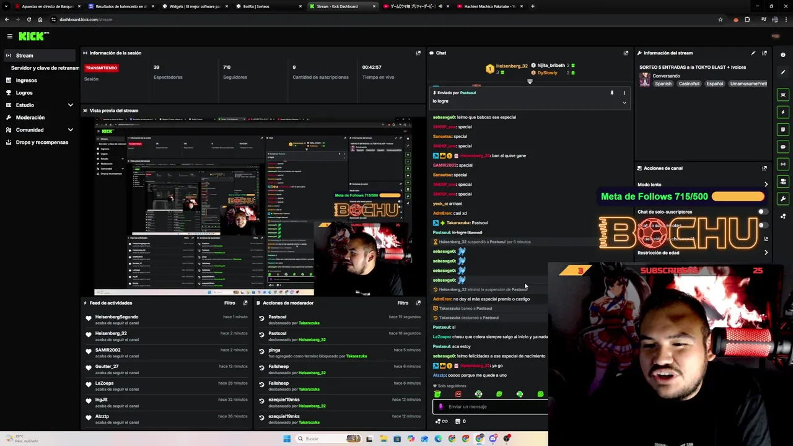Click LaZoeps in activity feed
The height and width of the screenshot is (446, 793).
click(104, 383)
